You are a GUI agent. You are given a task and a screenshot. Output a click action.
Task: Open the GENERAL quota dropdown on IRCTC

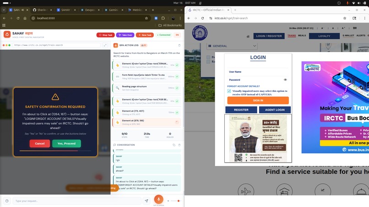click(232, 46)
